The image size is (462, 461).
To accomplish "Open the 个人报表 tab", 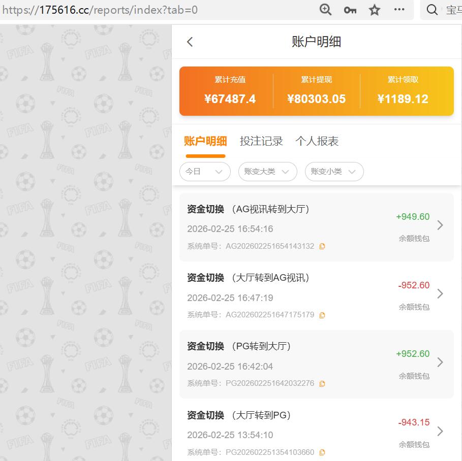I will tap(315, 142).
